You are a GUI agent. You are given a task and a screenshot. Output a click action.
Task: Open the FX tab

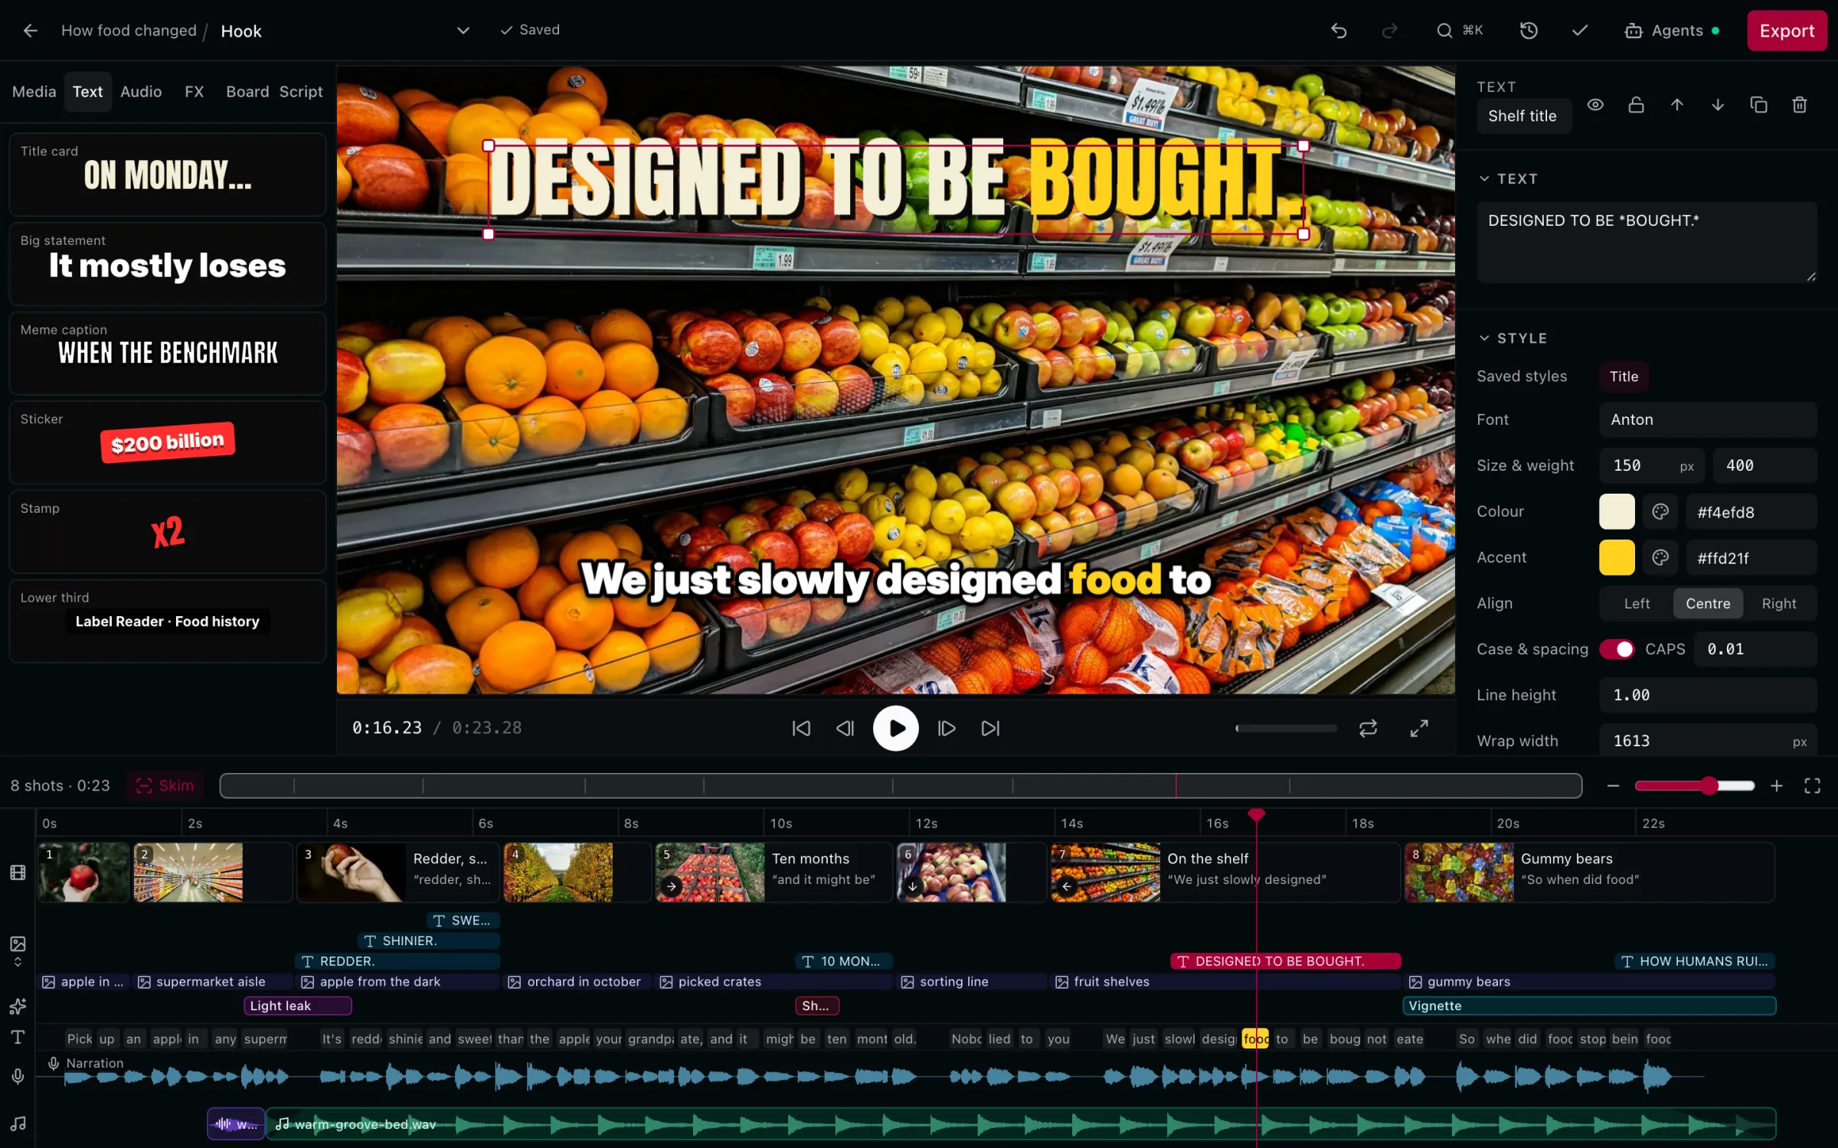pyautogui.click(x=194, y=92)
